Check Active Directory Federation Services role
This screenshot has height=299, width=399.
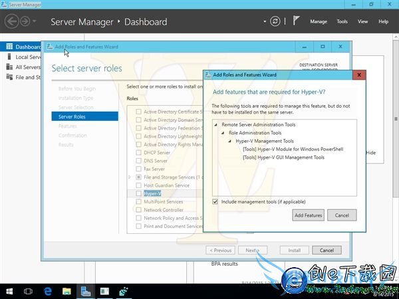pos(139,128)
